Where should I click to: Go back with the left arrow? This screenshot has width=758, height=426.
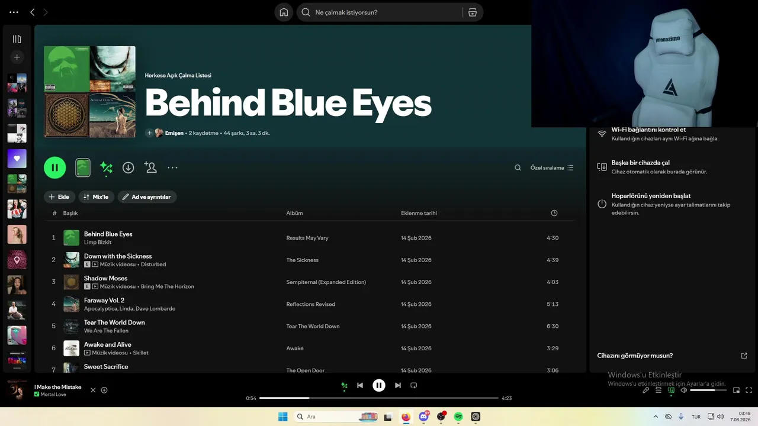tap(33, 12)
